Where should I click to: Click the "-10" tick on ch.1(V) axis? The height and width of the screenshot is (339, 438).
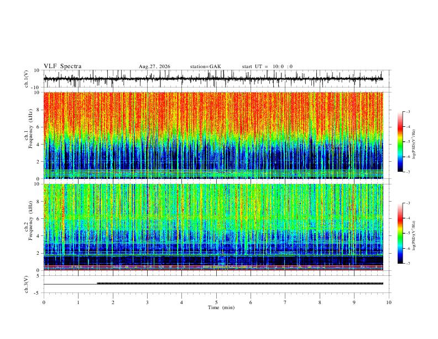click(x=36, y=88)
